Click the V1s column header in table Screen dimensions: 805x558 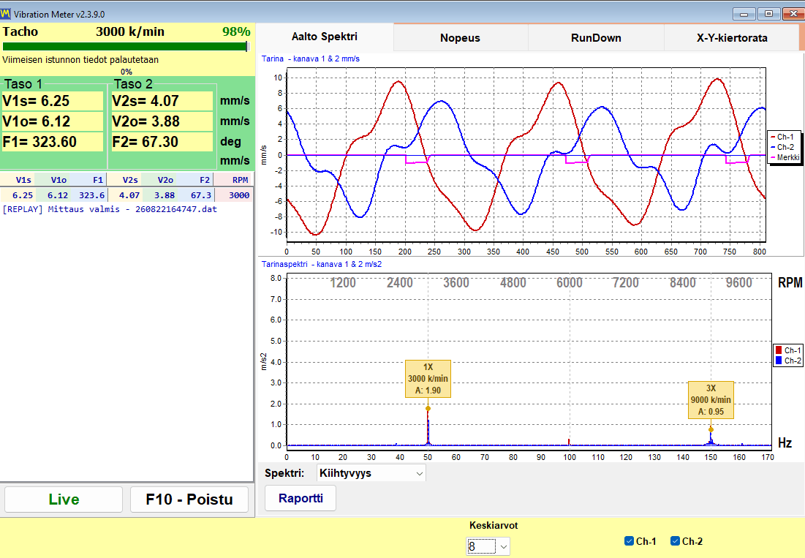18,180
